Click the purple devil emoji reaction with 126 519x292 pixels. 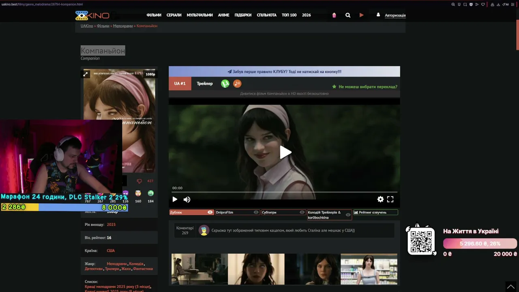coord(125,193)
